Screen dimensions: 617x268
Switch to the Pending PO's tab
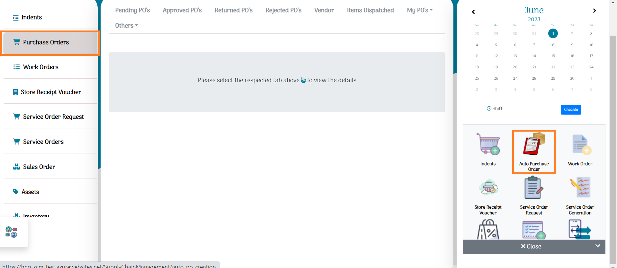[132, 10]
